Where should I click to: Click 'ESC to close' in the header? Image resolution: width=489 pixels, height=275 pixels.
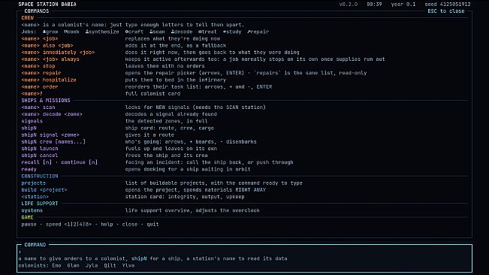446,11
